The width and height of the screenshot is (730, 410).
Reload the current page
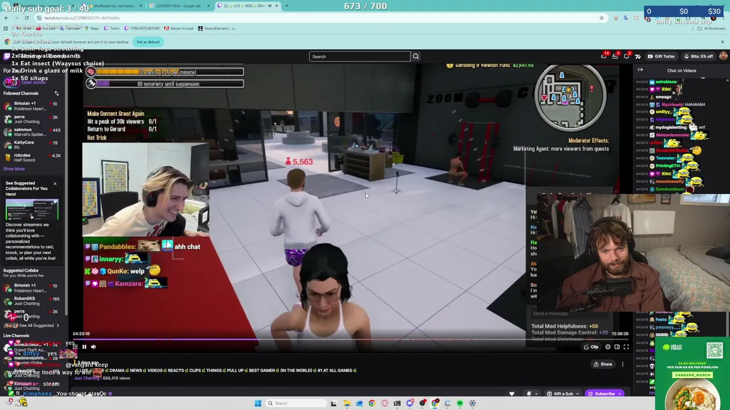coord(26,18)
